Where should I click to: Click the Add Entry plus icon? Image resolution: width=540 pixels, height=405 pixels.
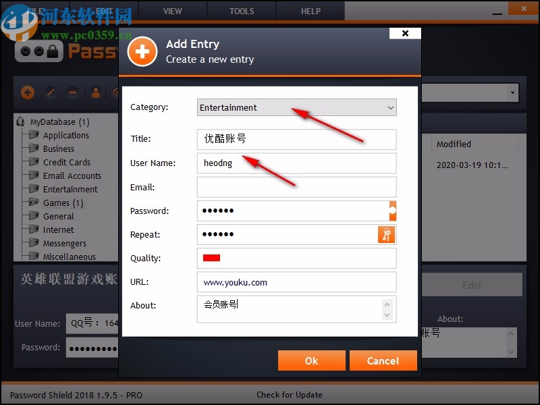[x=27, y=92]
